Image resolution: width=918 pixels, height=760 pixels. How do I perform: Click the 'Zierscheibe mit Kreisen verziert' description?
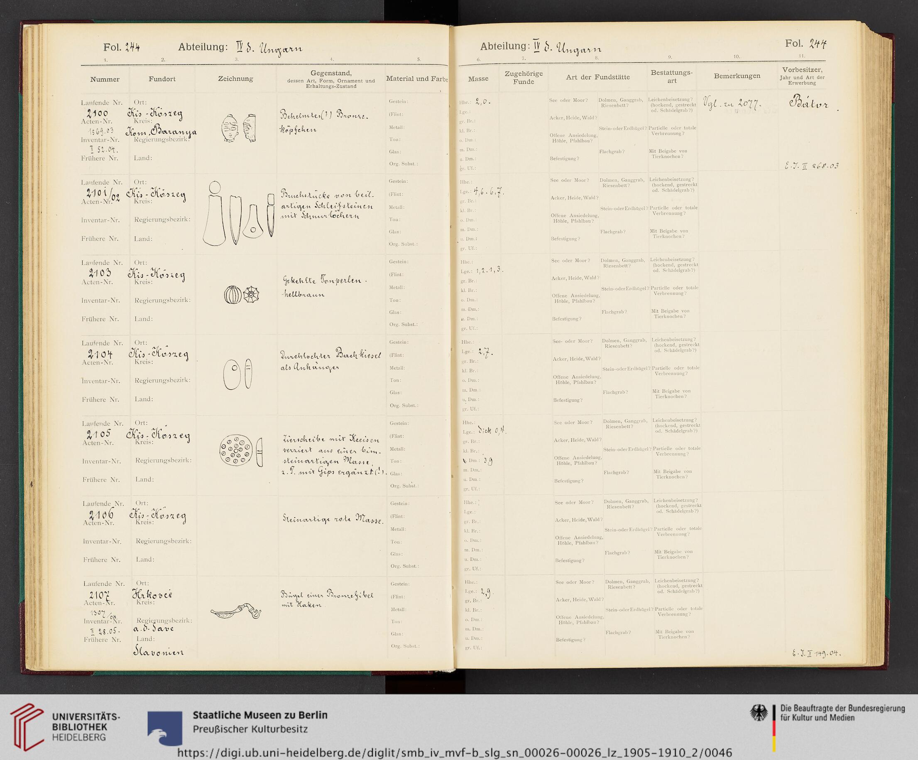pos(333,456)
